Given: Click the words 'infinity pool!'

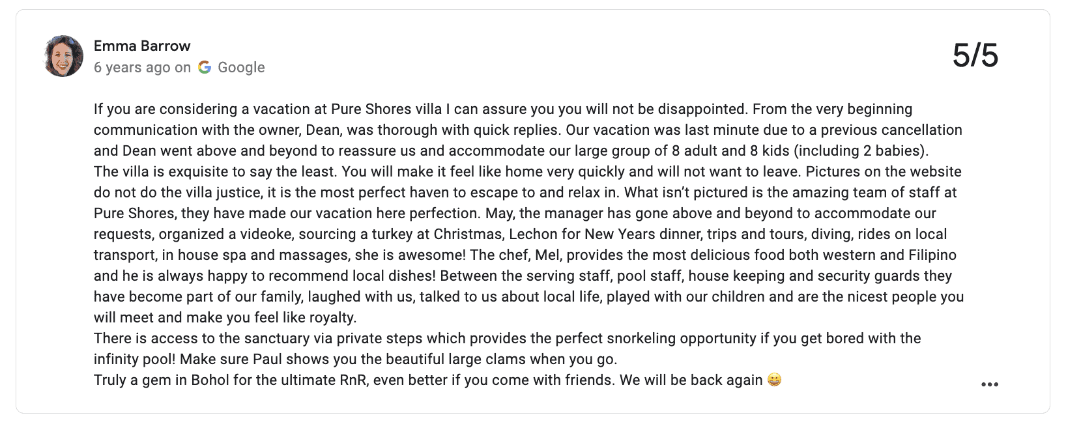Looking at the screenshot, I should [x=134, y=359].
